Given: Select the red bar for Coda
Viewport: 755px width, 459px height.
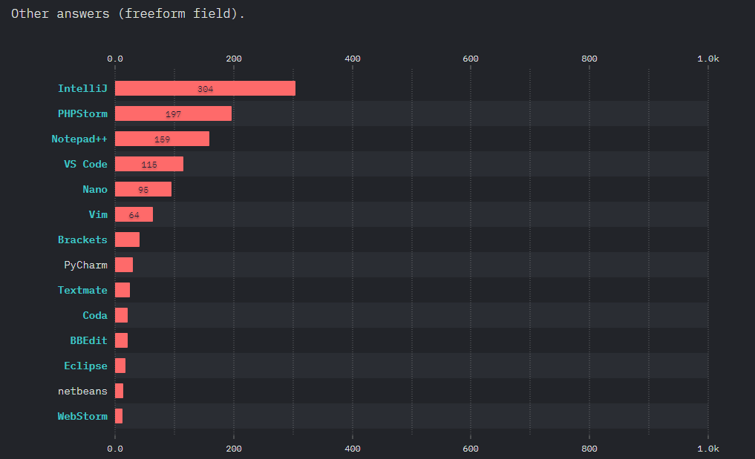Looking at the screenshot, I should 121,315.
